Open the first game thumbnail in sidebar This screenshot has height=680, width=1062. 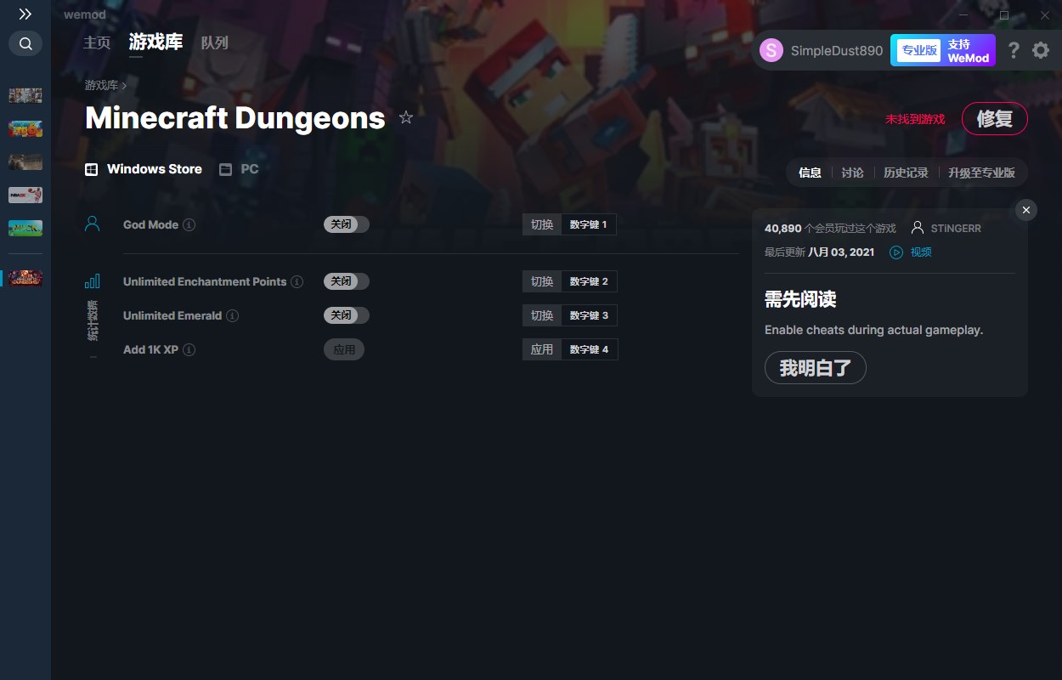coord(25,95)
